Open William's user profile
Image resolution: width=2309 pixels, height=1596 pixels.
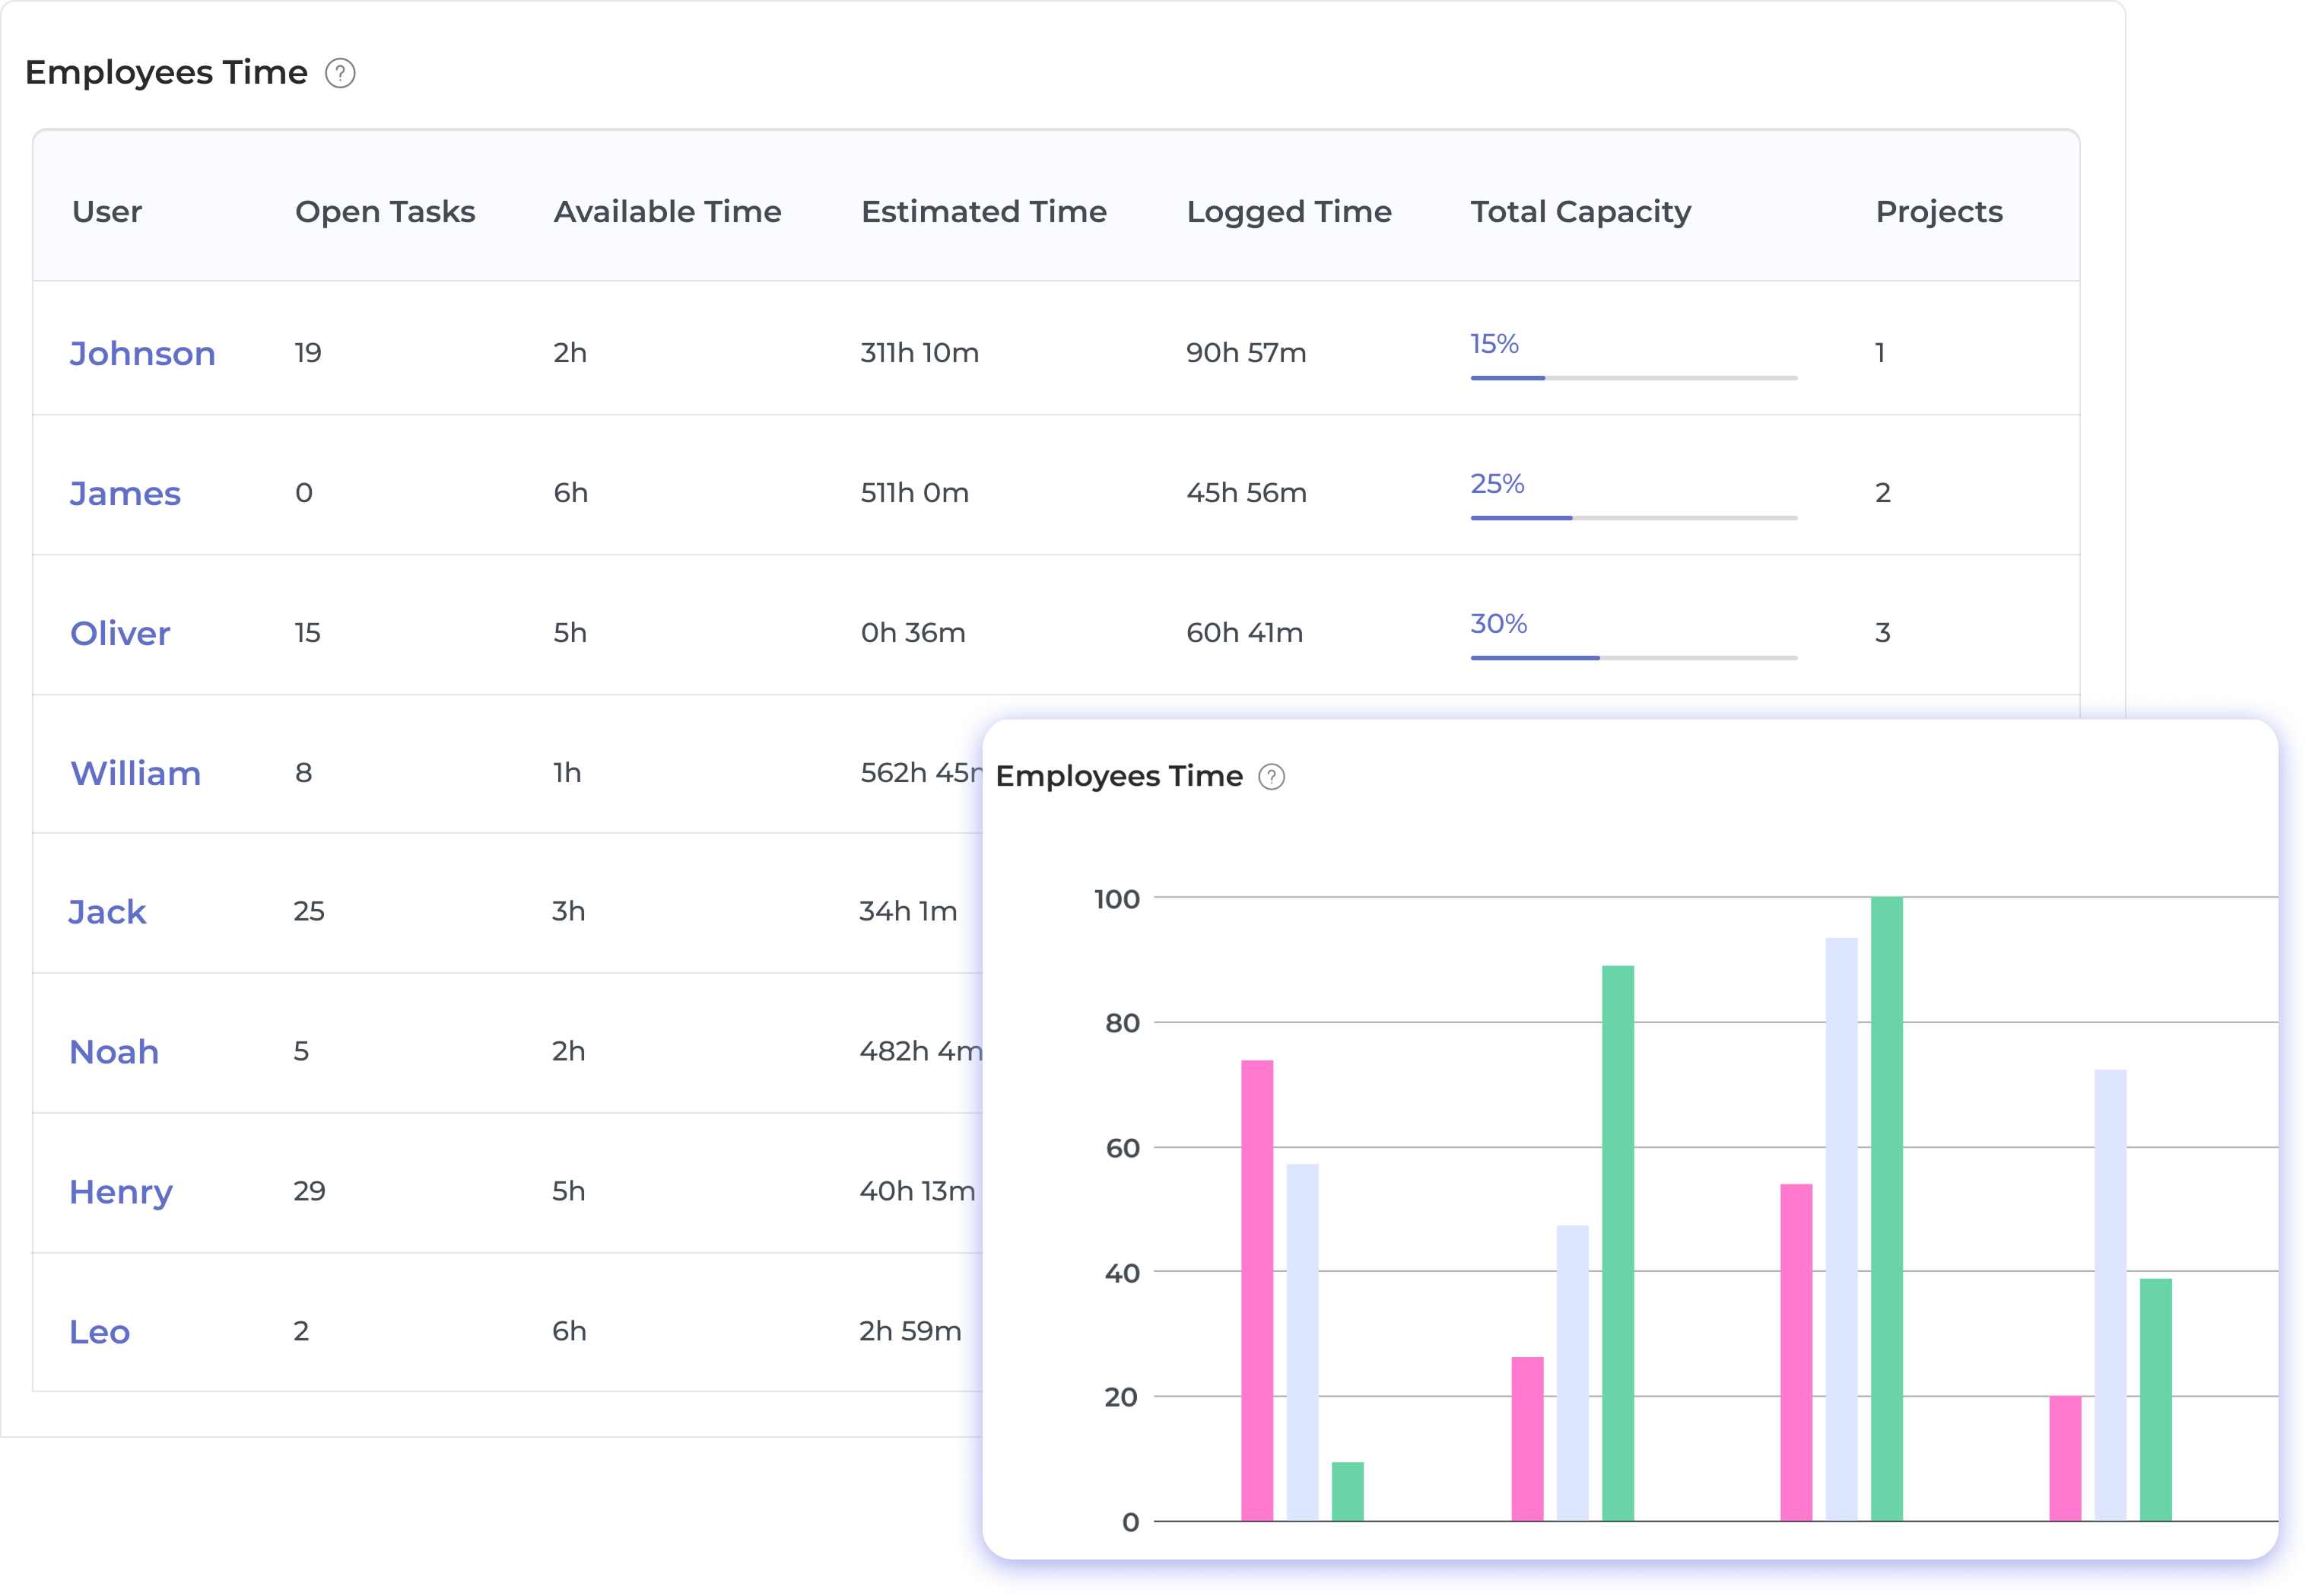coord(135,772)
